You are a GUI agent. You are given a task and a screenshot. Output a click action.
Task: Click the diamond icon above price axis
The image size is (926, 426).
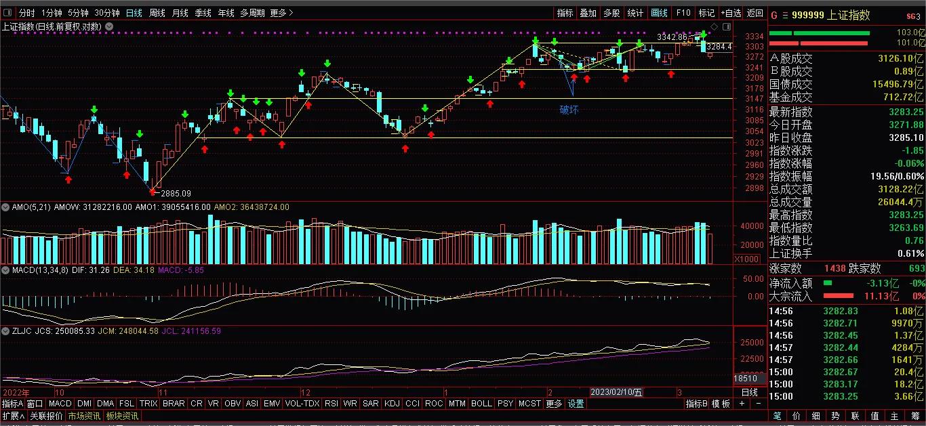point(714,26)
